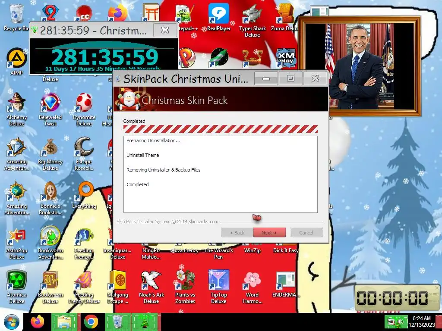
Task: Open Bookworm Adventures shortcut
Action: pyautogui.click(x=50, y=243)
